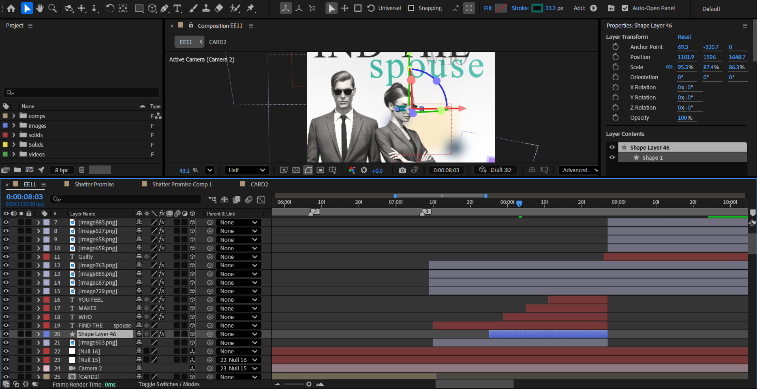The width and height of the screenshot is (757, 389).
Task: Select the Pen tool
Action: tap(165, 8)
